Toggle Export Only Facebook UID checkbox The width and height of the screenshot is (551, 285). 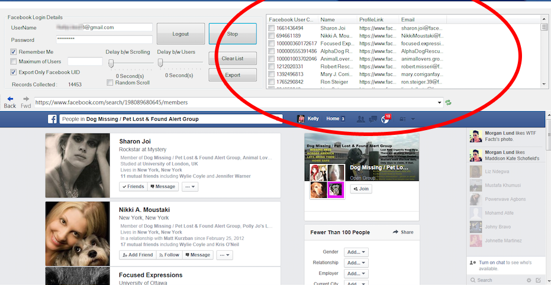(x=14, y=72)
